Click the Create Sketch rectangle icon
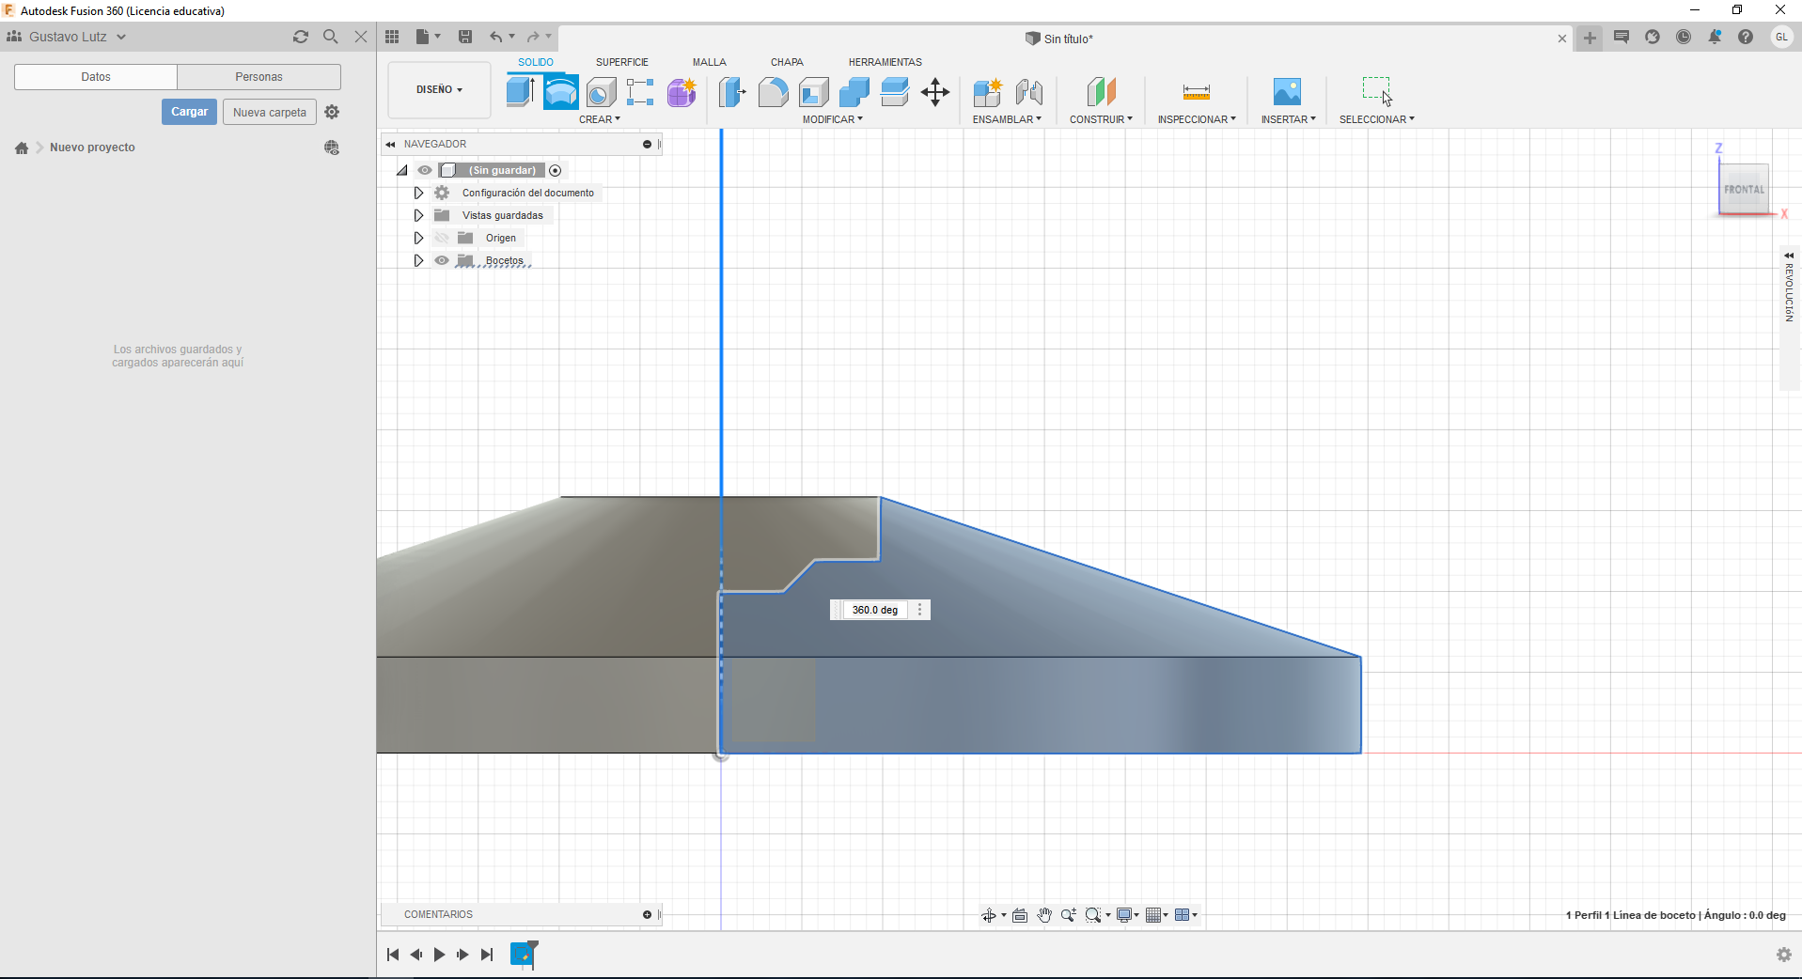 pos(640,92)
